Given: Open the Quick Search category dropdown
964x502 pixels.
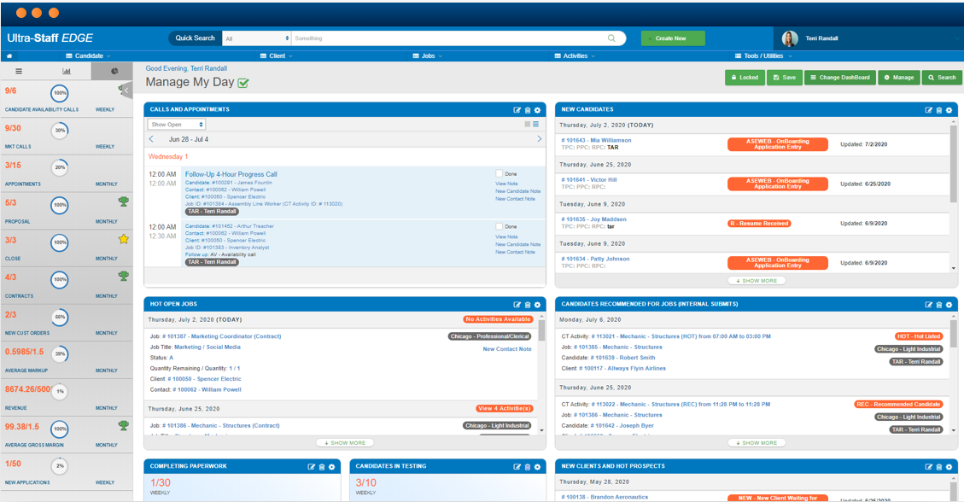Looking at the screenshot, I should click(256, 38).
